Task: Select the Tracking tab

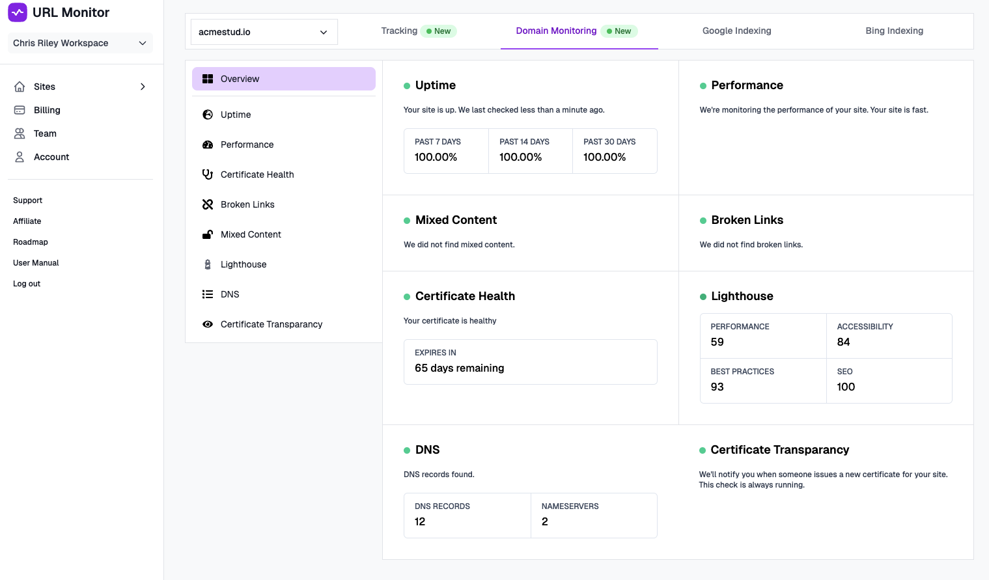Action: pyautogui.click(x=399, y=31)
